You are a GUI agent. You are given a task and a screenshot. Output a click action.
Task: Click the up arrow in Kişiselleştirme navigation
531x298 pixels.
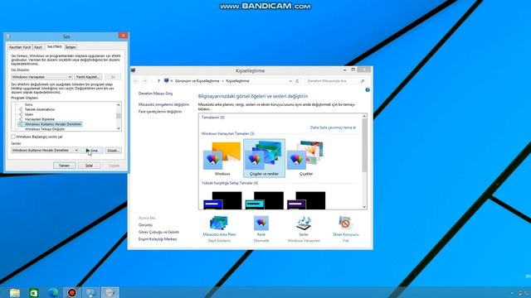(x=158, y=81)
